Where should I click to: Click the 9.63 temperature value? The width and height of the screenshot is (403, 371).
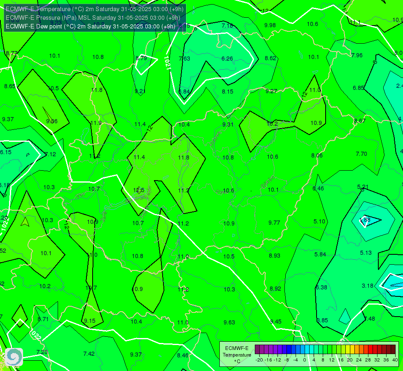pyautogui.click(x=229, y=322)
